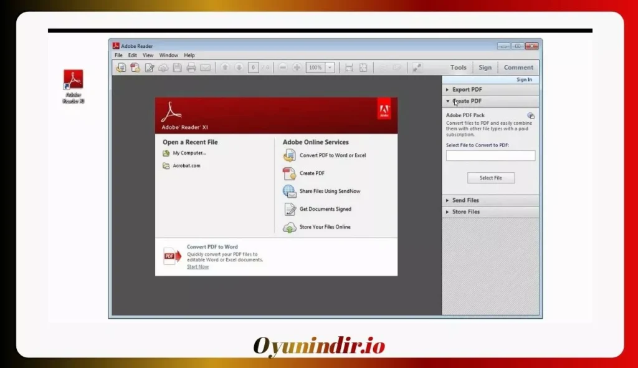
Task: Close the Adobe Reader window
Action: click(x=532, y=46)
